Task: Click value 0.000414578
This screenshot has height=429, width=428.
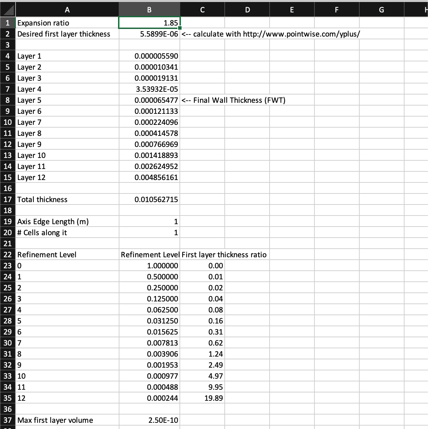Action: click(149, 133)
